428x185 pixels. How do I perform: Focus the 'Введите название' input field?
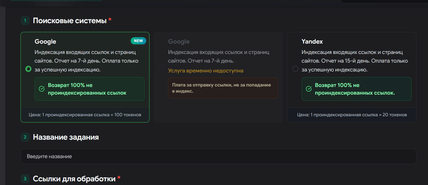point(218,156)
